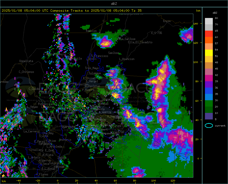Click the 'Uspallata' map label
Image resolution: width=228 pixels, height=184 pixels.
26,61
